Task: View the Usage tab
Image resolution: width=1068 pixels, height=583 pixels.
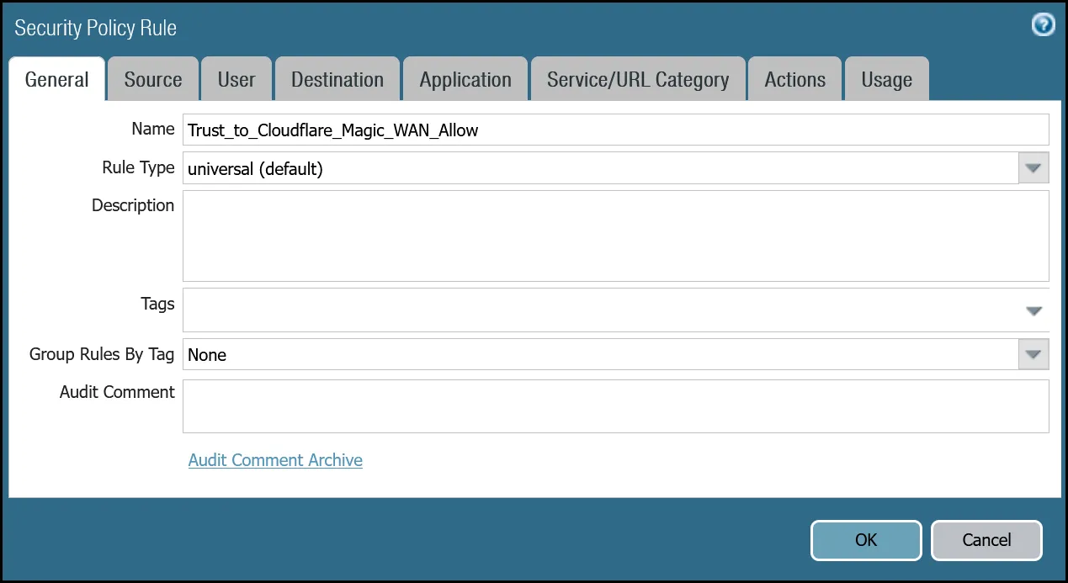Action: (886, 80)
